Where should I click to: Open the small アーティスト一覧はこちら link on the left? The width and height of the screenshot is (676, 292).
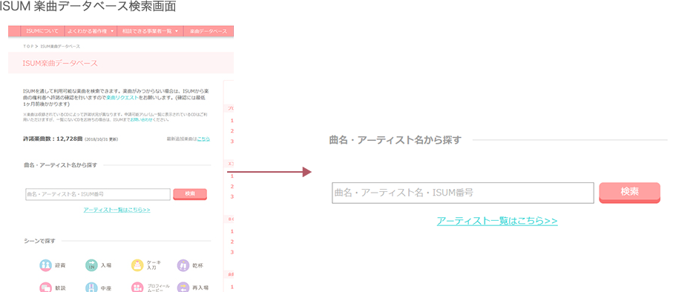click(x=117, y=210)
